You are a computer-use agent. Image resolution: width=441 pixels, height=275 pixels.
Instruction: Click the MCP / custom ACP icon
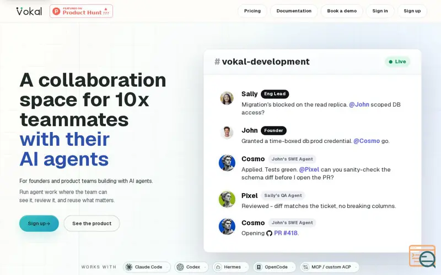pos(306,267)
